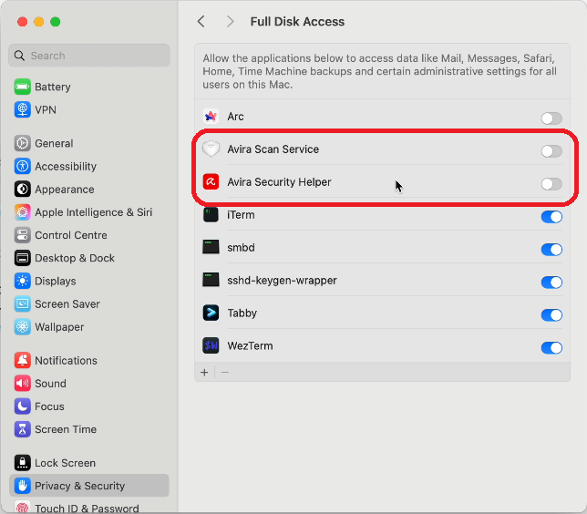Go back with the left chevron
Image resolution: width=587 pixels, height=514 pixels.
tap(201, 21)
